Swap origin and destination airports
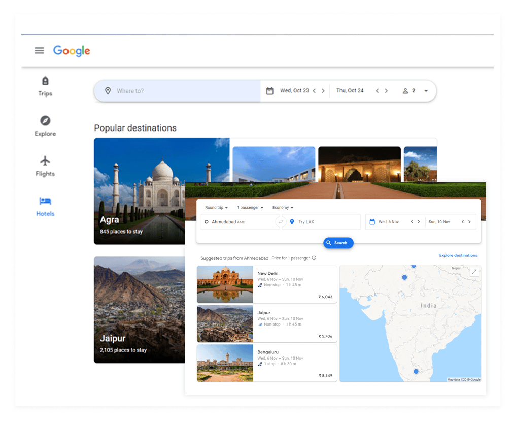511x422 pixels. (x=280, y=222)
